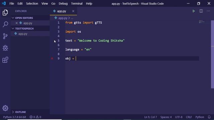The height and width of the screenshot is (120, 214).
Task: Select app.py under TEXTTOSPEECH folder
Action: [30, 34]
